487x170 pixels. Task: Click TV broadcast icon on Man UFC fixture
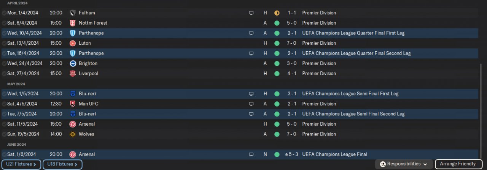pos(251,104)
